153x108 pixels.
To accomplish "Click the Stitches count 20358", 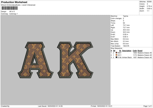I will click(149, 2).
